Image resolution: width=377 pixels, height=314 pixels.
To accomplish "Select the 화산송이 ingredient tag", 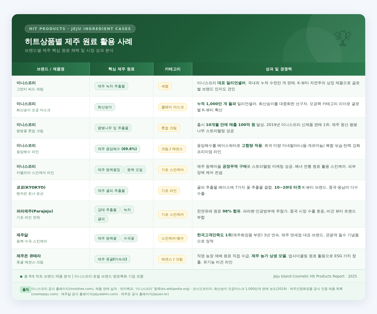I will point(105,107).
